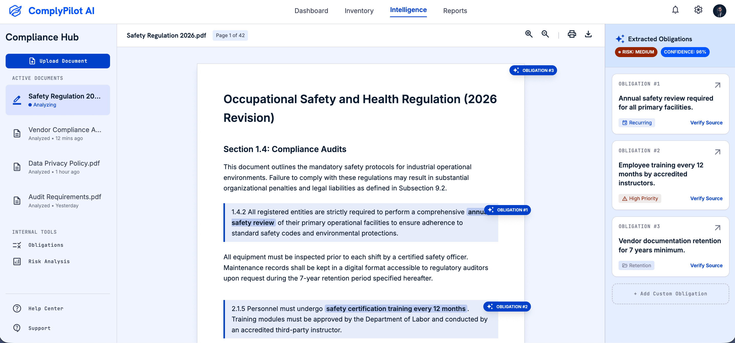
Task: Click the Help Center question icon
Action: (17, 308)
